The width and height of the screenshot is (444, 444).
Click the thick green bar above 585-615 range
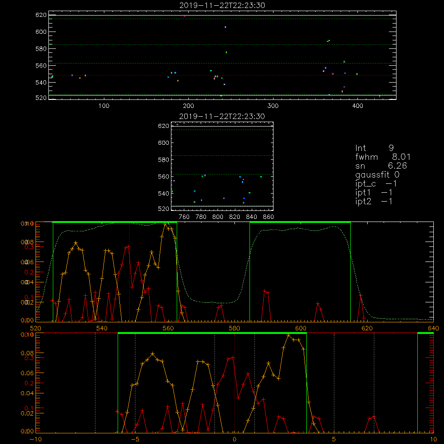click(x=300, y=222)
